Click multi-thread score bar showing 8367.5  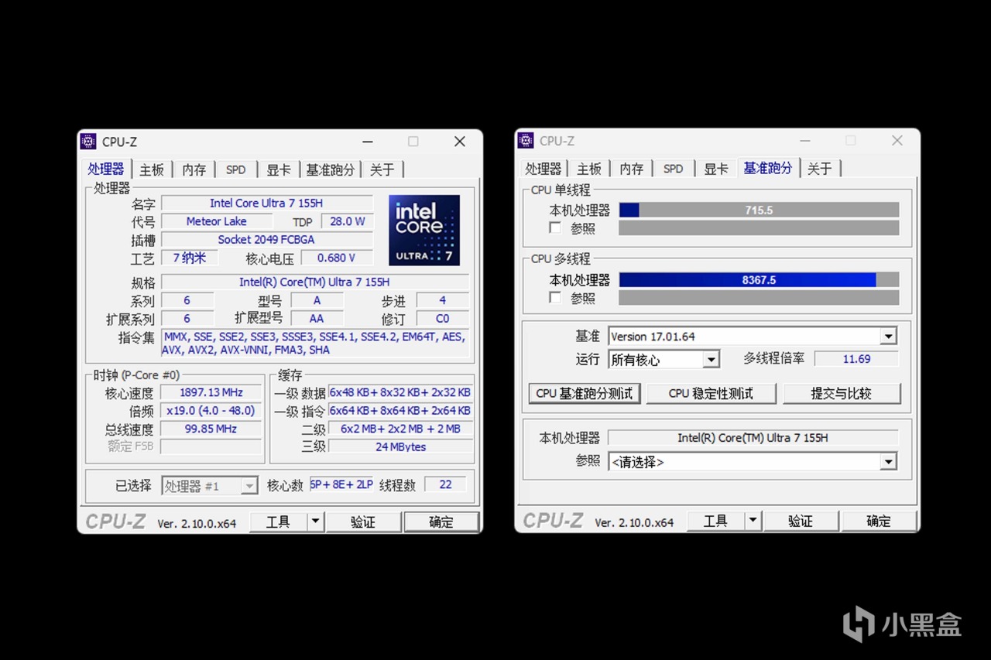tap(759, 279)
